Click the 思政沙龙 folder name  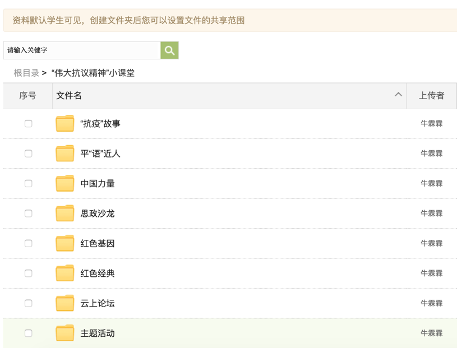pyautogui.click(x=98, y=214)
